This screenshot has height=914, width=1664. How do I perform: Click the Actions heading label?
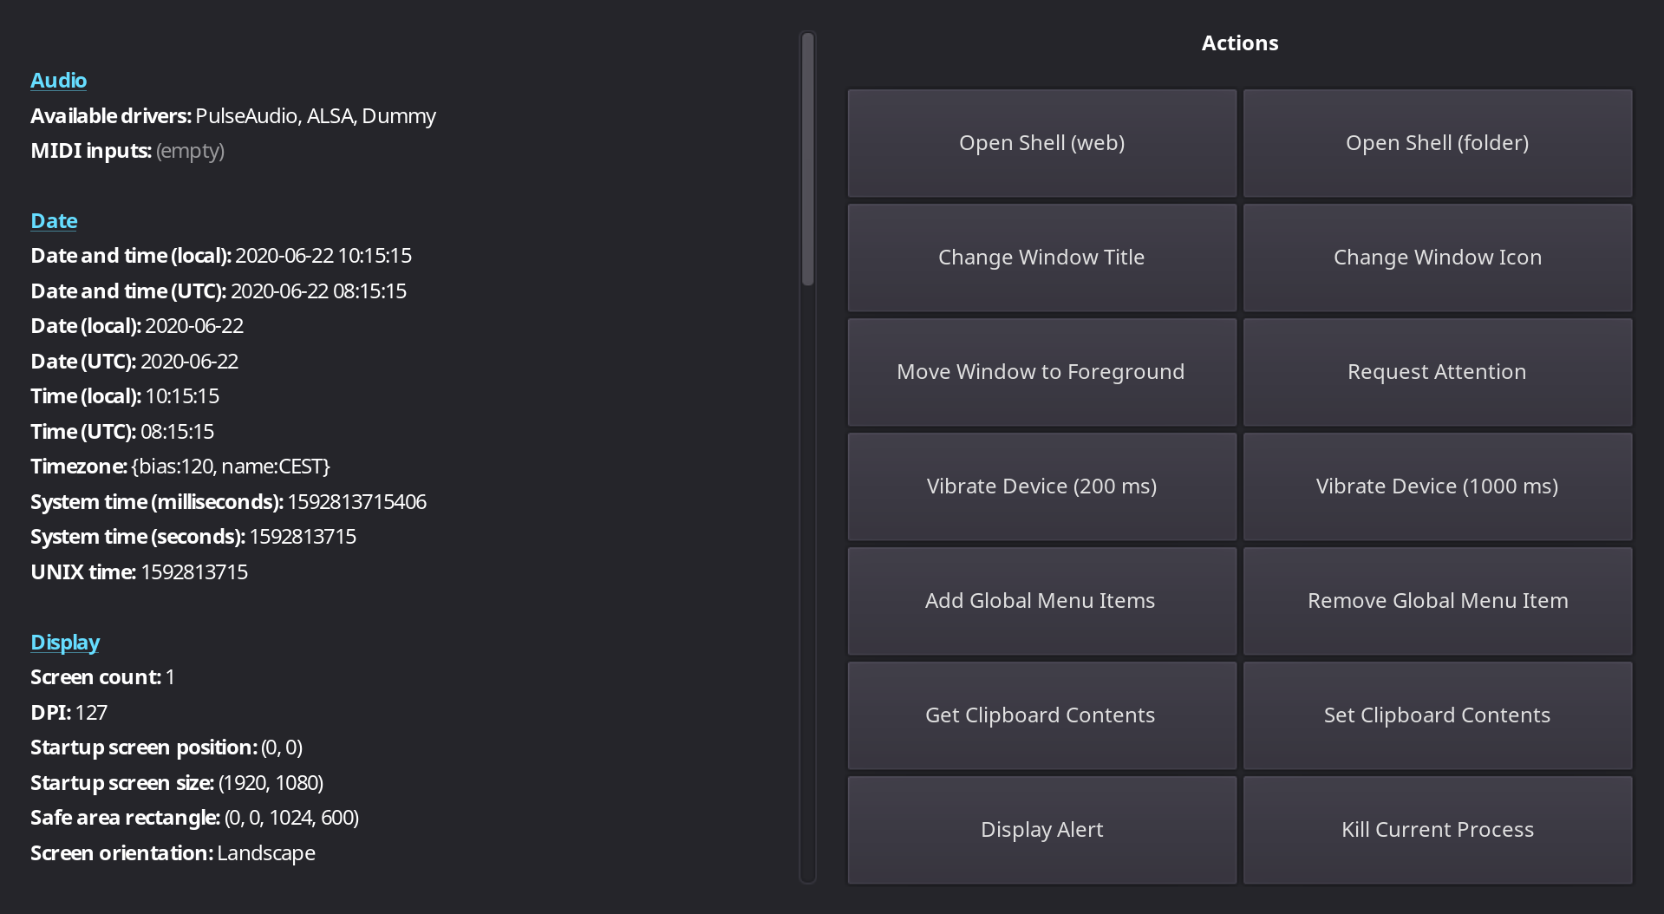pyautogui.click(x=1239, y=43)
